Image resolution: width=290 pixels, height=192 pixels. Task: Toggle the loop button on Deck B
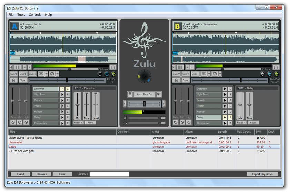215,74
